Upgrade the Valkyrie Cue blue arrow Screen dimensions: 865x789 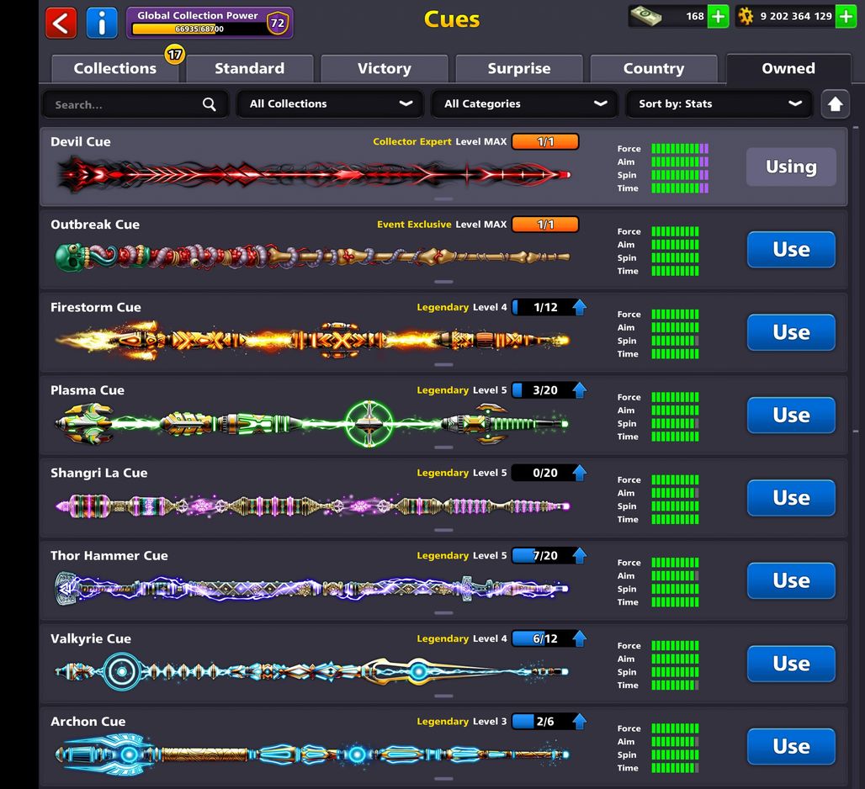(579, 638)
